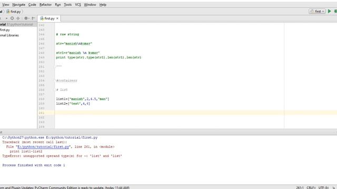This screenshot has height=189, width=337.
Task: Change file encoding UTF-8 in status bar
Action: coord(323,187)
